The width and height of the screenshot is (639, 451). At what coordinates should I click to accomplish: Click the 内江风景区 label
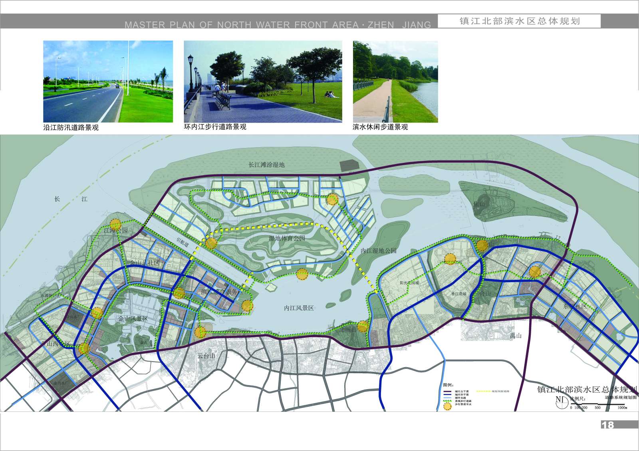299,308
